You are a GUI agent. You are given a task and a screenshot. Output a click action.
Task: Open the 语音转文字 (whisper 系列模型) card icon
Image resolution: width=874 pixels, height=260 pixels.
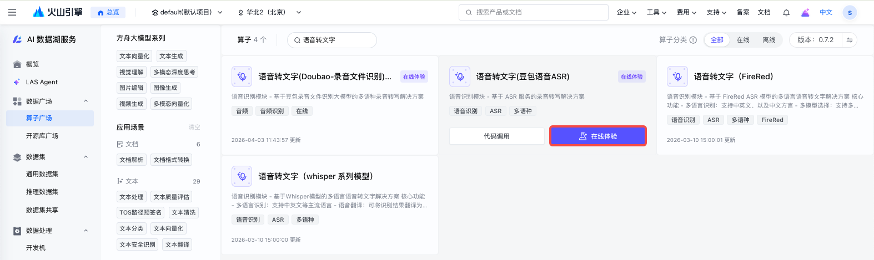(x=242, y=176)
